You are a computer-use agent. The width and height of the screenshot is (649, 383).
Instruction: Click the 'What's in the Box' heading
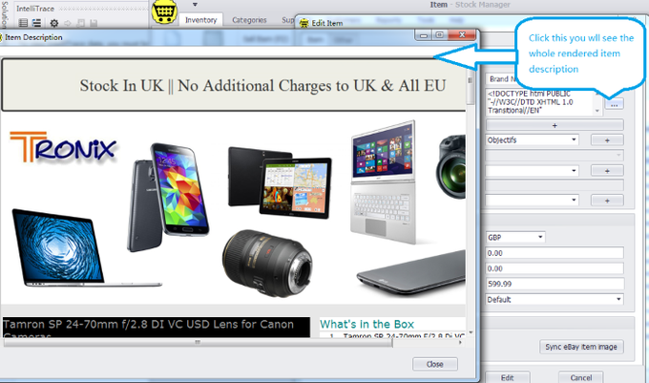click(366, 324)
